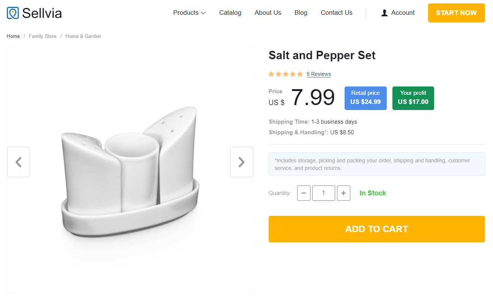Increase quantity with the plus button
This screenshot has height=297, width=493.
[343, 193]
